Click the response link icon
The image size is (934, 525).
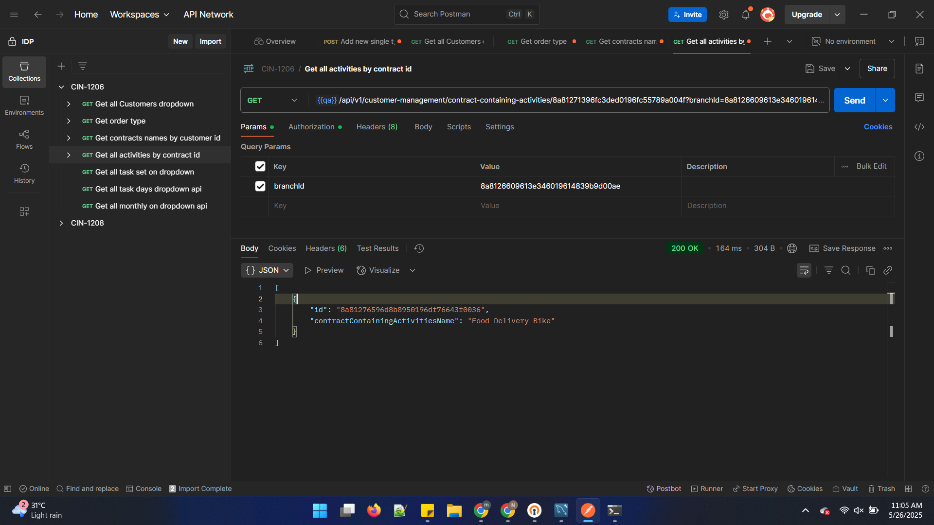(888, 270)
